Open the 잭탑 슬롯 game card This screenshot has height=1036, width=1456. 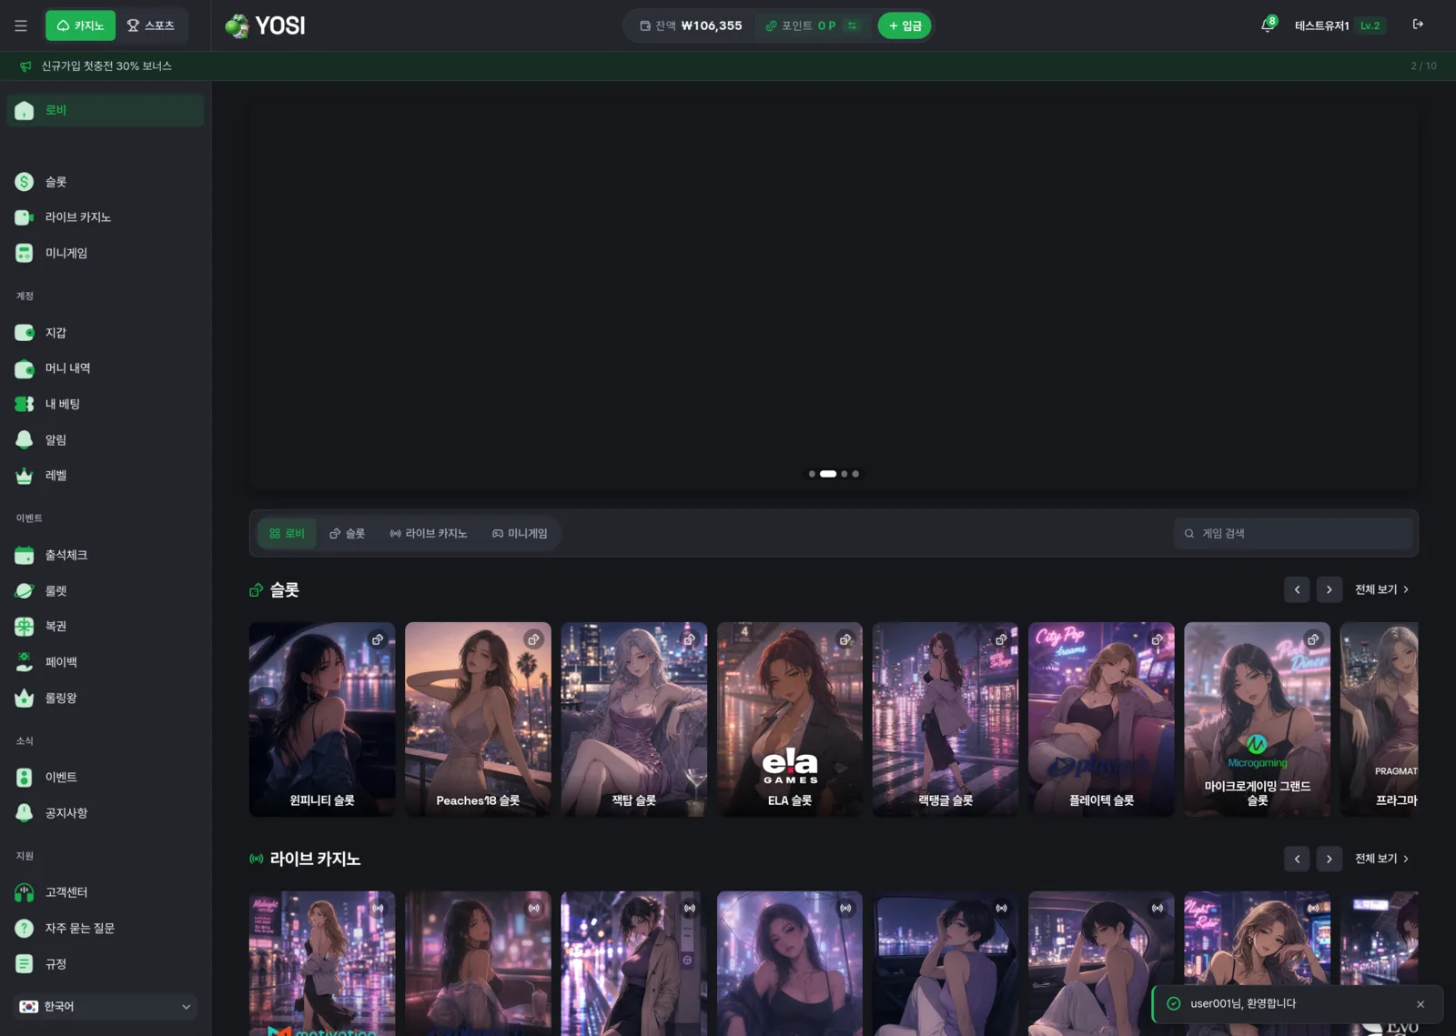(633, 719)
